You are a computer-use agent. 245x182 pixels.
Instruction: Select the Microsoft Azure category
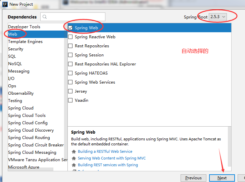(23, 167)
